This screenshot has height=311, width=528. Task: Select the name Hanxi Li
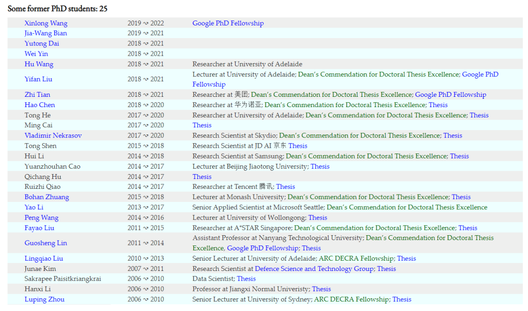click(x=37, y=289)
